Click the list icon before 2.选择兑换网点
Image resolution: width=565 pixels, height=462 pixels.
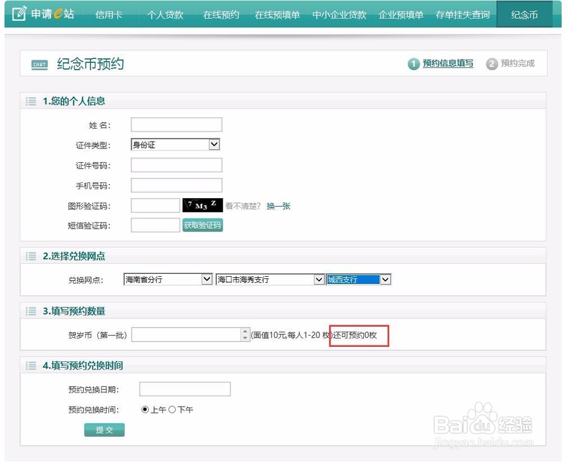coord(31,256)
